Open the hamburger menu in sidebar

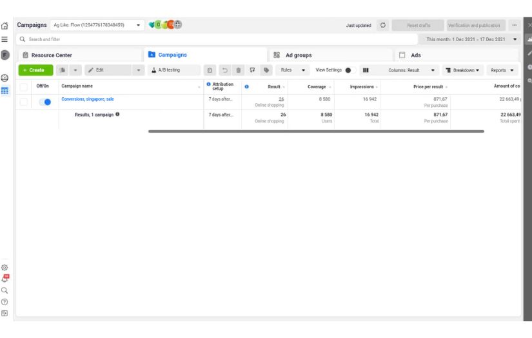click(x=5, y=39)
